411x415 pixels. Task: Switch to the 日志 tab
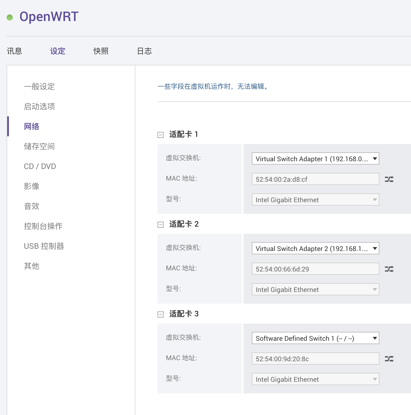[144, 51]
